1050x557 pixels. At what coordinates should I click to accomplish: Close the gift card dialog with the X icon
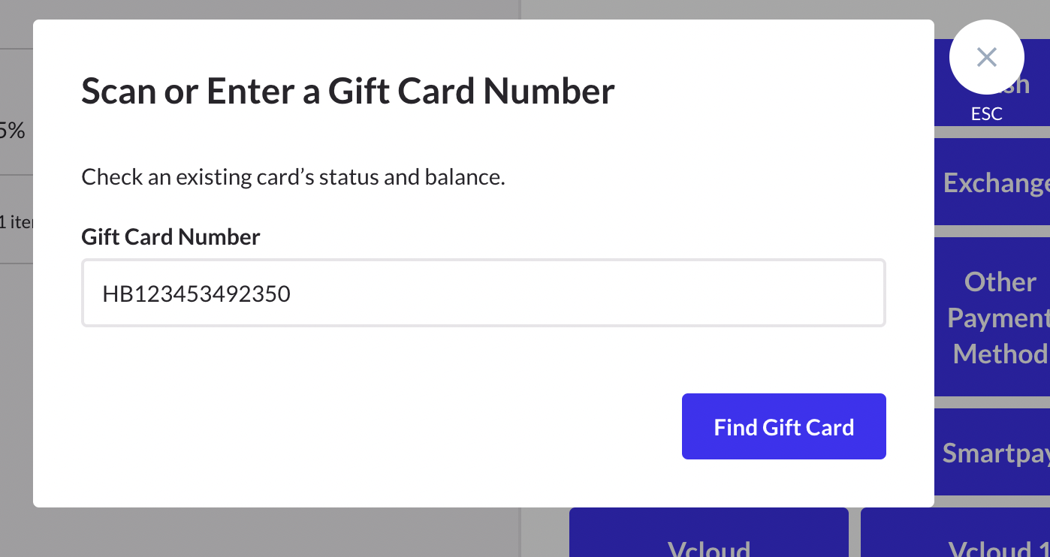tap(986, 57)
